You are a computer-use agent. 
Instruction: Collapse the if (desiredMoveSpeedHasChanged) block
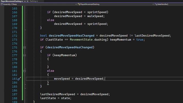(x=25, y=47)
